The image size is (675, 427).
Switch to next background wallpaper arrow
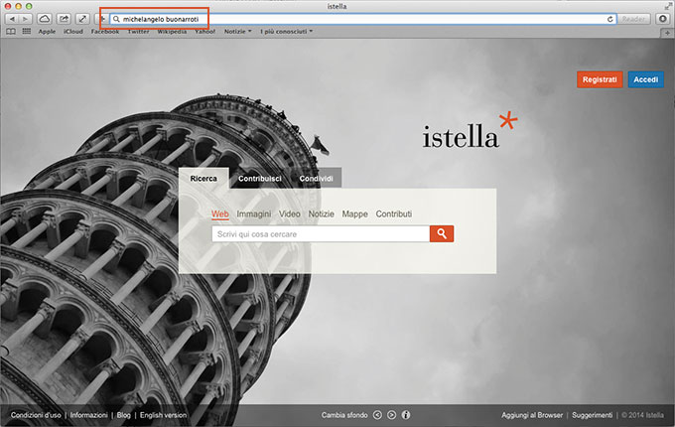click(392, 415)
